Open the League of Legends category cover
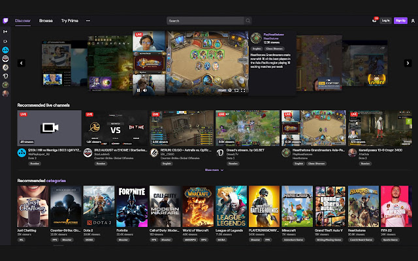The width and height of the screenshot is (418, 261). point(231,206)
